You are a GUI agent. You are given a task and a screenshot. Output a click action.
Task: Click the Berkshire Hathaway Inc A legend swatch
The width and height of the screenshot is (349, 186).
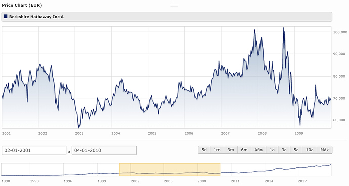point(6,17)
